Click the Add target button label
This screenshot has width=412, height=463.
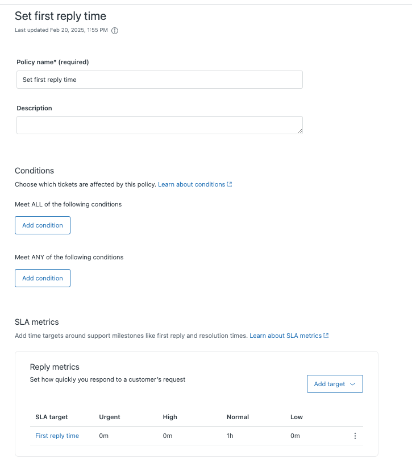331,384
